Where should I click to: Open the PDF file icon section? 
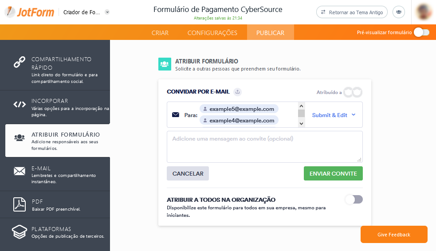point(19,204)
